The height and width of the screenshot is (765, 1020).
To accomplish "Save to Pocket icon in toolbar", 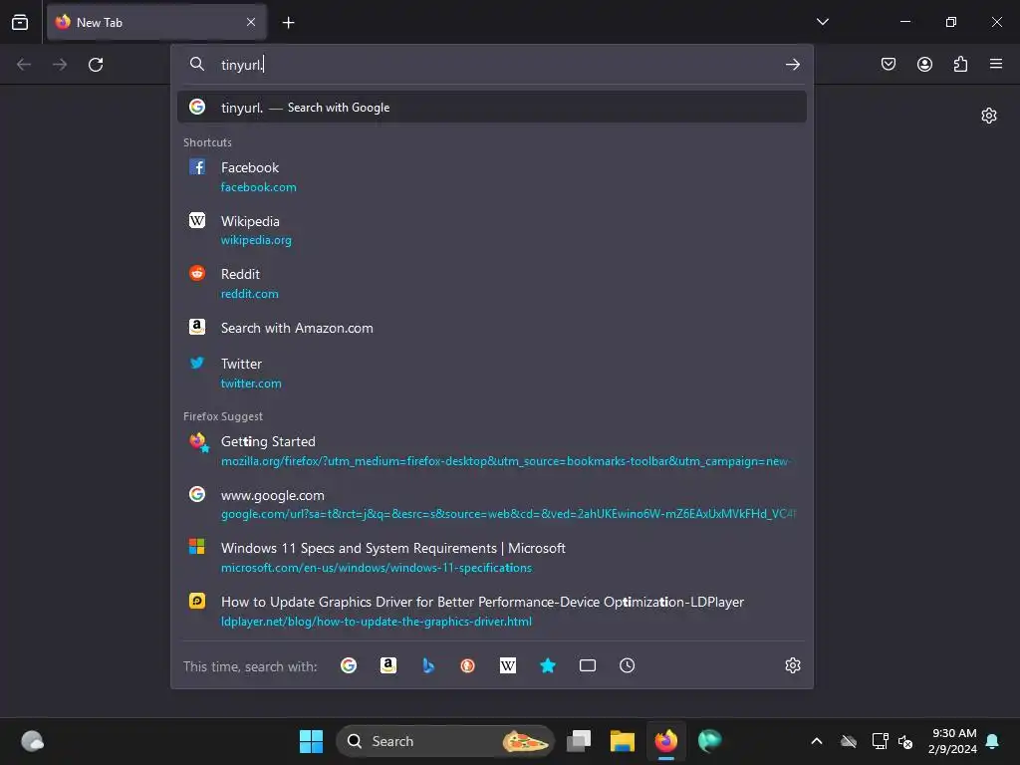I will (x=889, y=64).
